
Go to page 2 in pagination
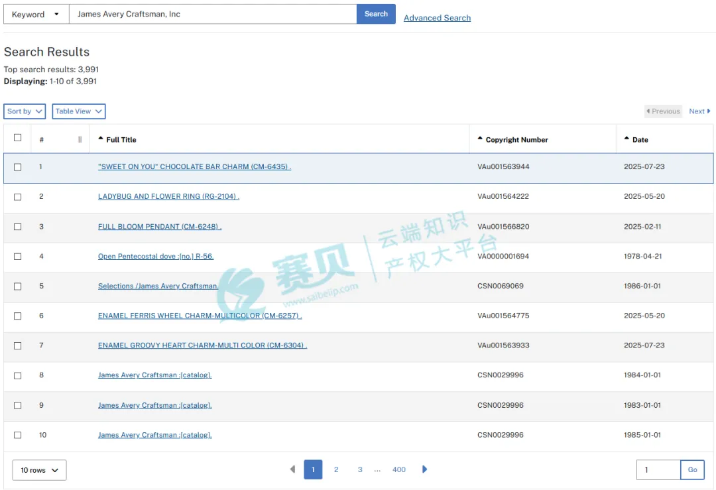point(336,469)
